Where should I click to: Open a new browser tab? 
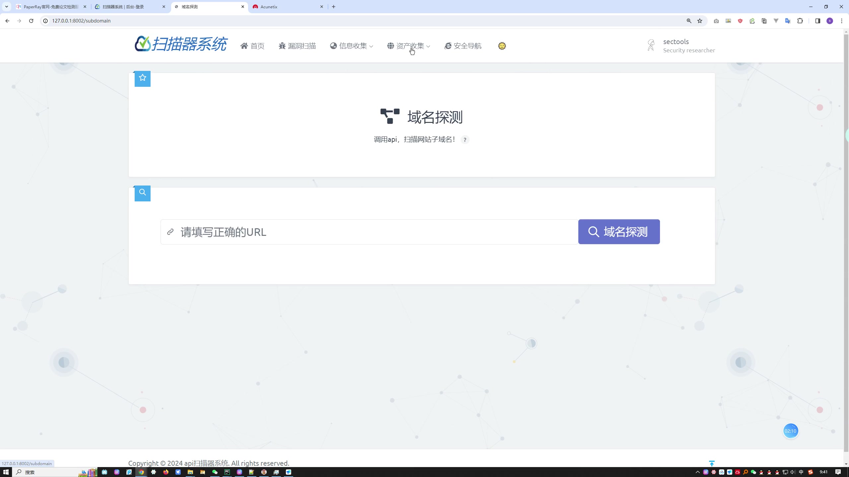coord(334,7)
